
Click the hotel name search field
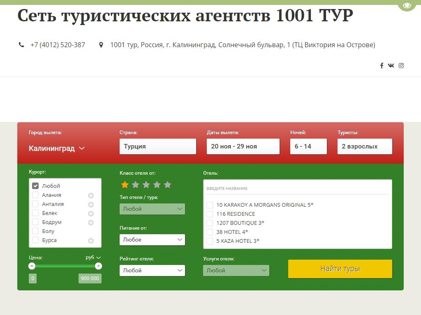[x=297, y=188]
